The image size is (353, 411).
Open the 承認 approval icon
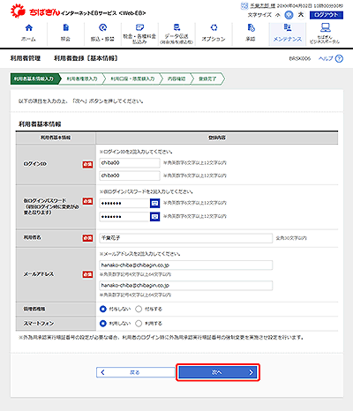[x=251, y=27]
